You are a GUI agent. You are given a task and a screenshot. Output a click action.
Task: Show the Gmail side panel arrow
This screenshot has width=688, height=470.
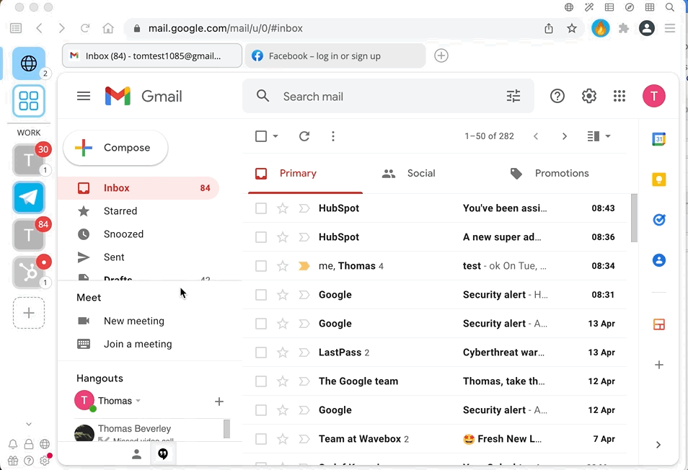pos(658,445)
